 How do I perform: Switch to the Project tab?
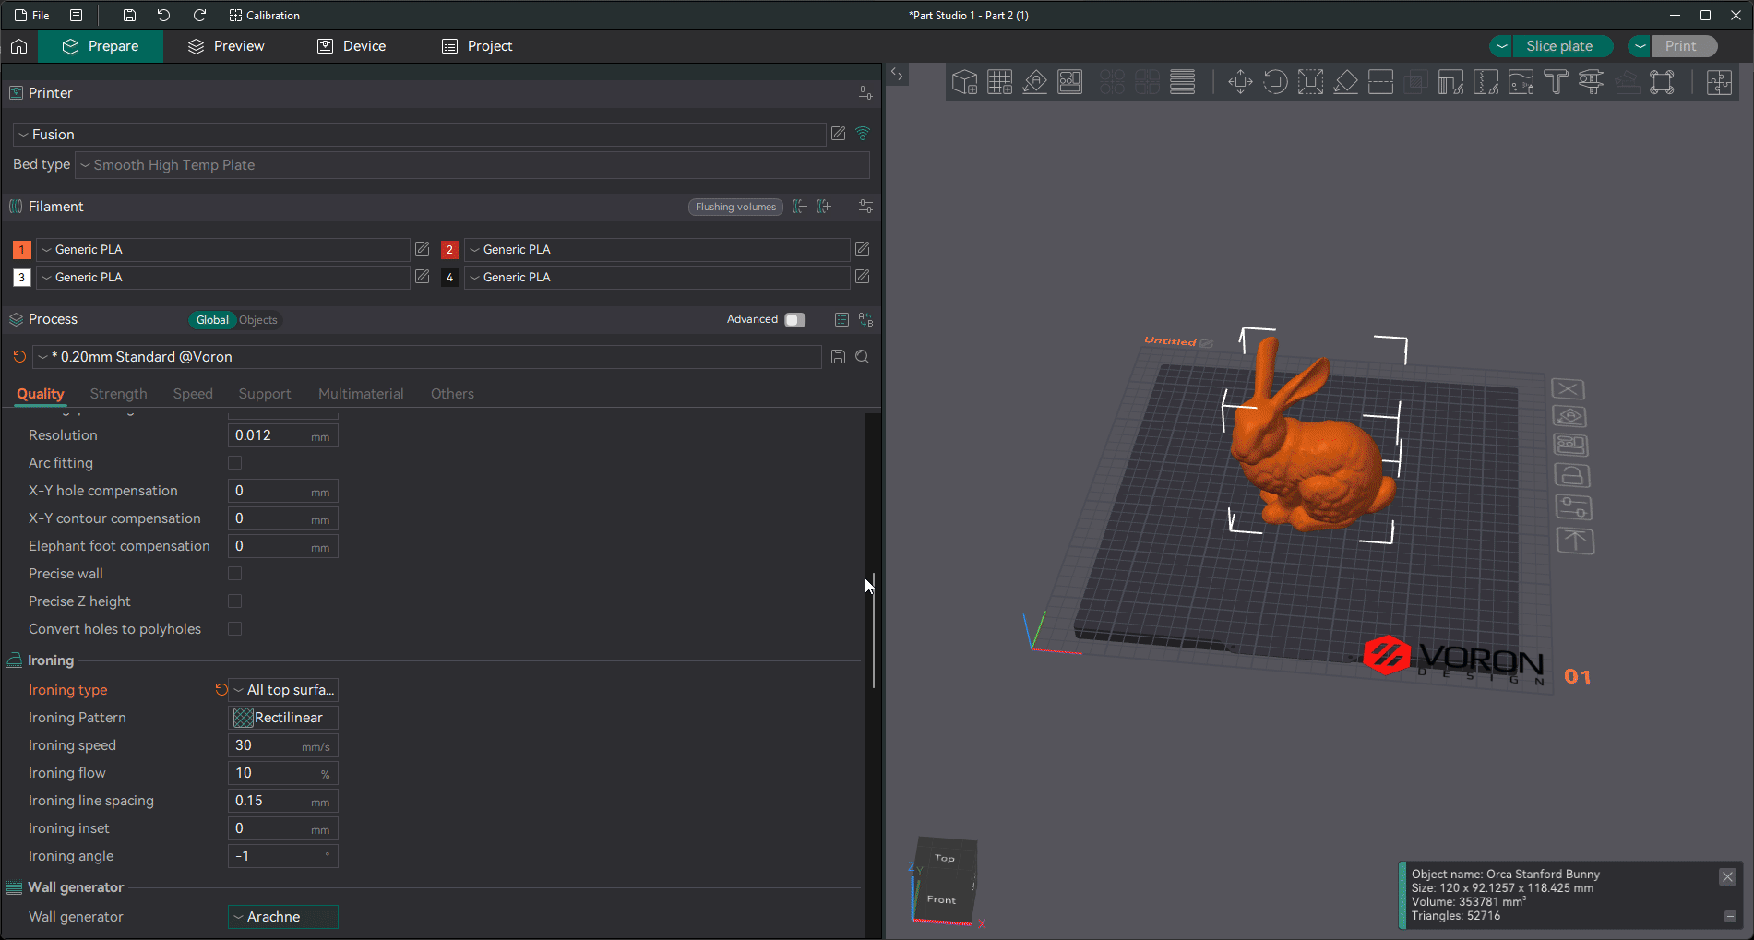(477, 46)
